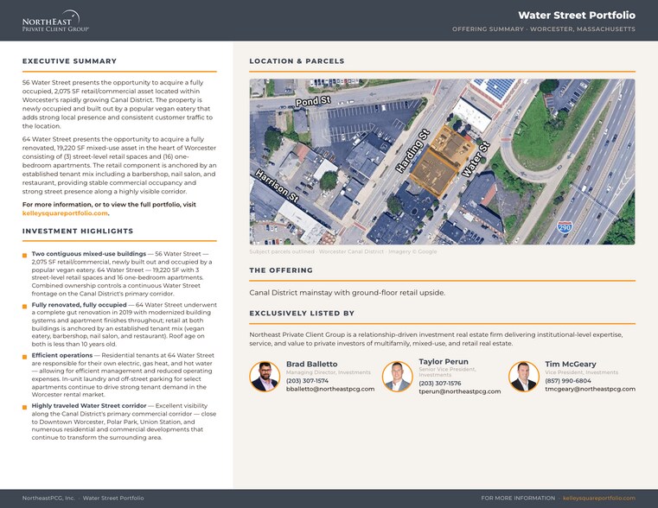
Task: Click the Water Street Portfolio title heading
Action: point(577,15)
